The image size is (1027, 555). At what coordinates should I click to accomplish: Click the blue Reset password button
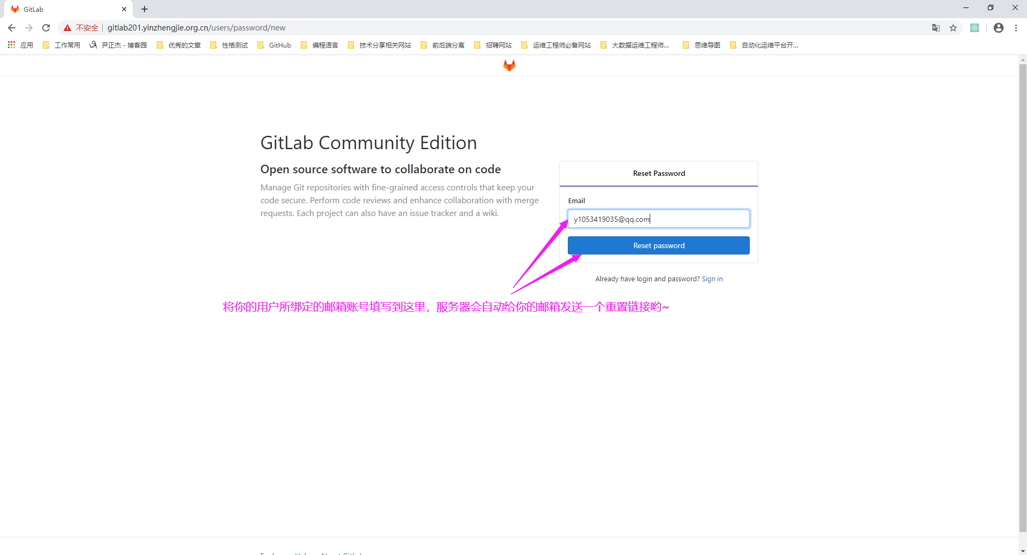659,245
